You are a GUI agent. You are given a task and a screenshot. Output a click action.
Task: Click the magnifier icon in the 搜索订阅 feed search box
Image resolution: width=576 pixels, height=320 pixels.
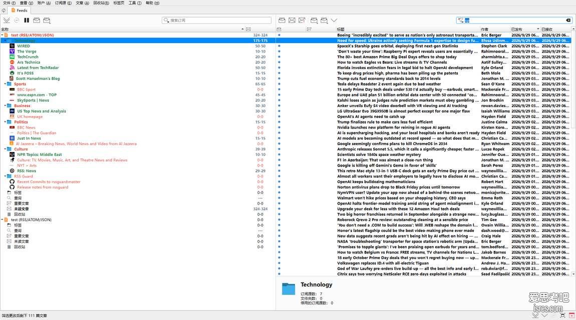pyautogui.click(x=166, y=20)
